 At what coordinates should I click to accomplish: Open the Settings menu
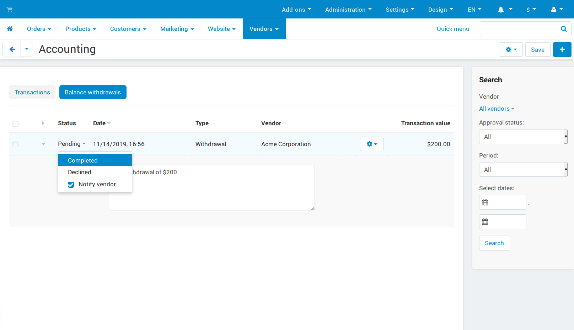pyautogui.click(x=400, y=10)
